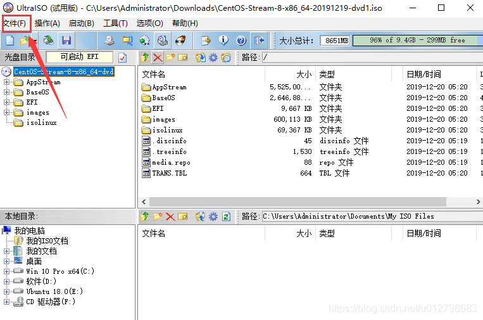This screenshot has height=320, width=483.
Task: Click the local path field My ISO Files
Action: click(x=372, y=217)
